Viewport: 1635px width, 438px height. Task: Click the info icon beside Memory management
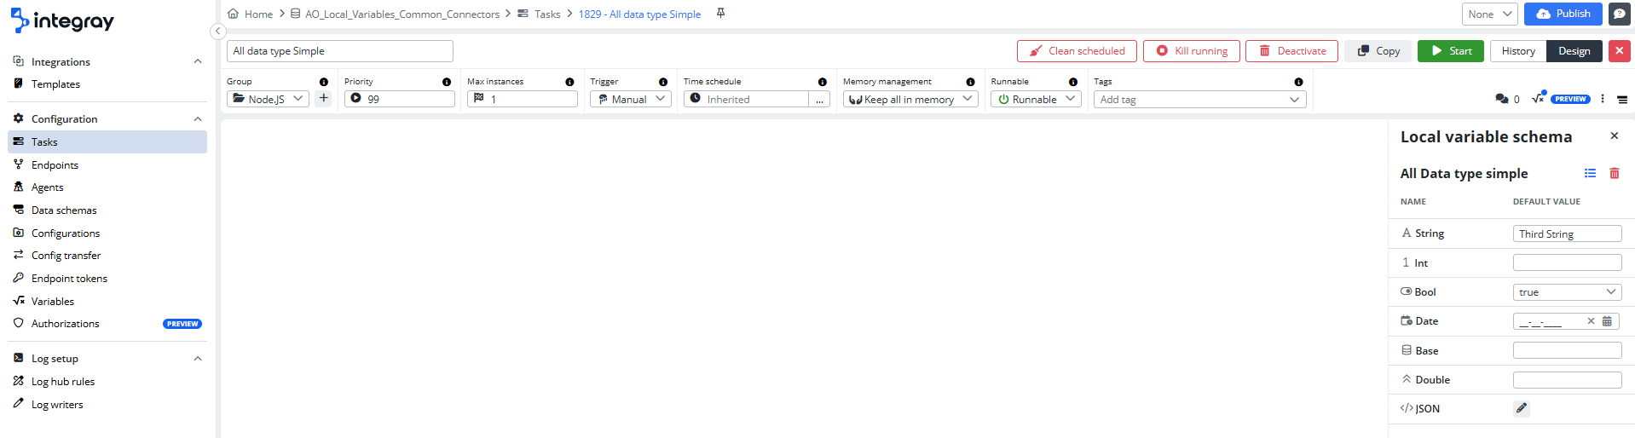pyautogui.click(x=970, y=82)
